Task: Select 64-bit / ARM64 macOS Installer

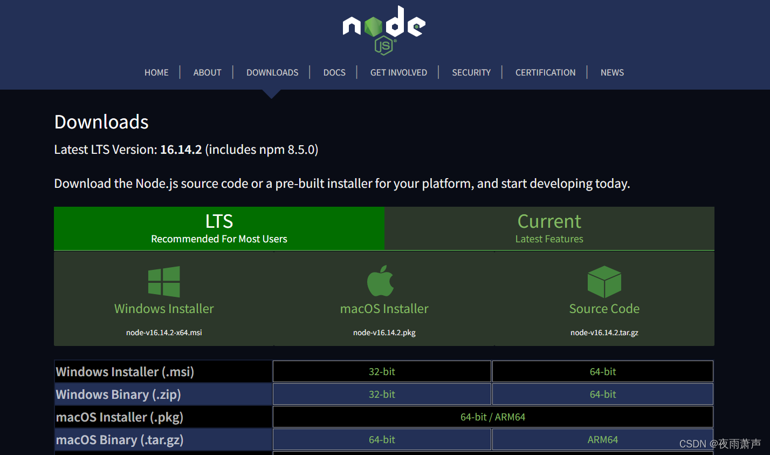Action: click(493, 417)
